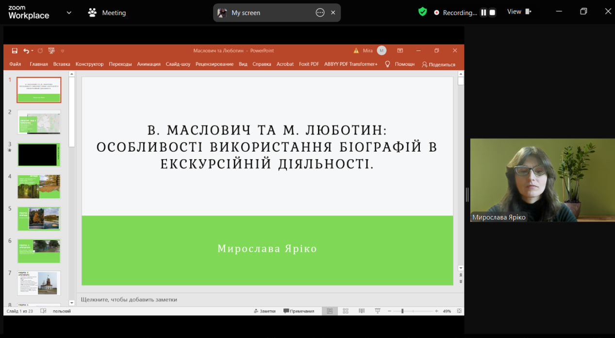Open the Переходы ribbon tab
The image size is (615, 338).
point(120,64)
